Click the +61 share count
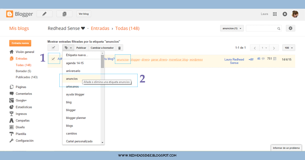Viewport: 305px width, 160px height. coord(251,60)
